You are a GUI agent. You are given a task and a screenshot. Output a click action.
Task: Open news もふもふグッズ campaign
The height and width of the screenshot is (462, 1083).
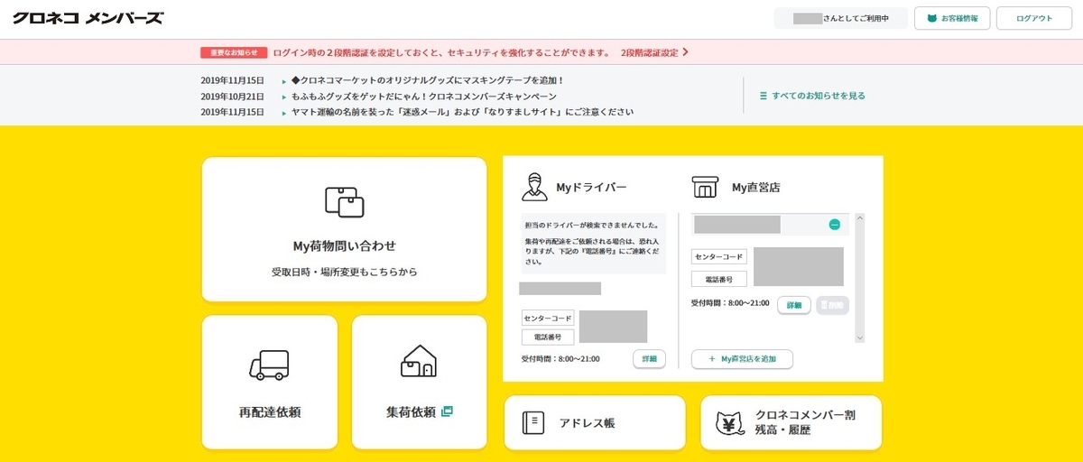(423, 96)
